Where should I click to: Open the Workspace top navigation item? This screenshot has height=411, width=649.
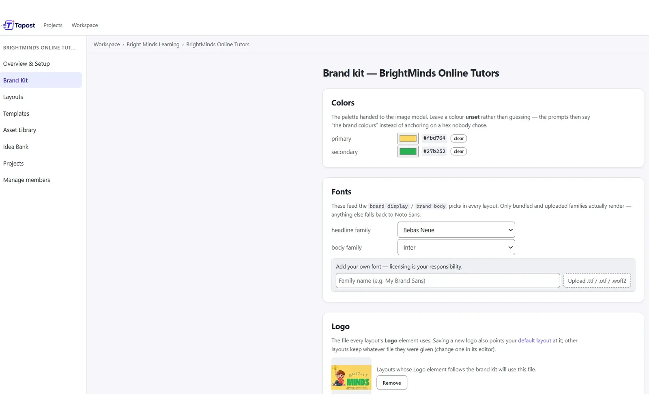(85, 25)
